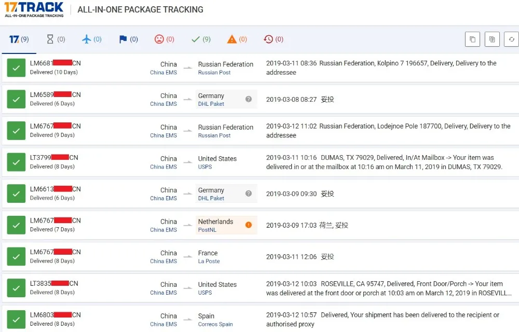Select Germany destination dropdown in LM6589 row
Viewport: 519px width, 332px height.
point(226,99)
